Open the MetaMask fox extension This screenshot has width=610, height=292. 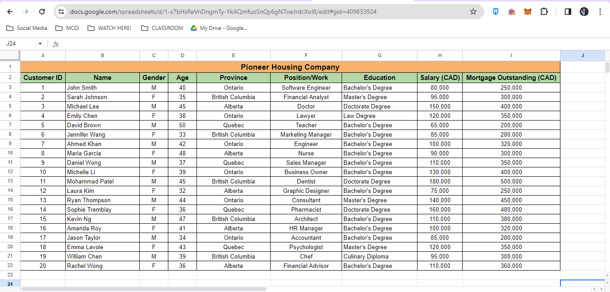pyautogui.click(x=528, y=12)
